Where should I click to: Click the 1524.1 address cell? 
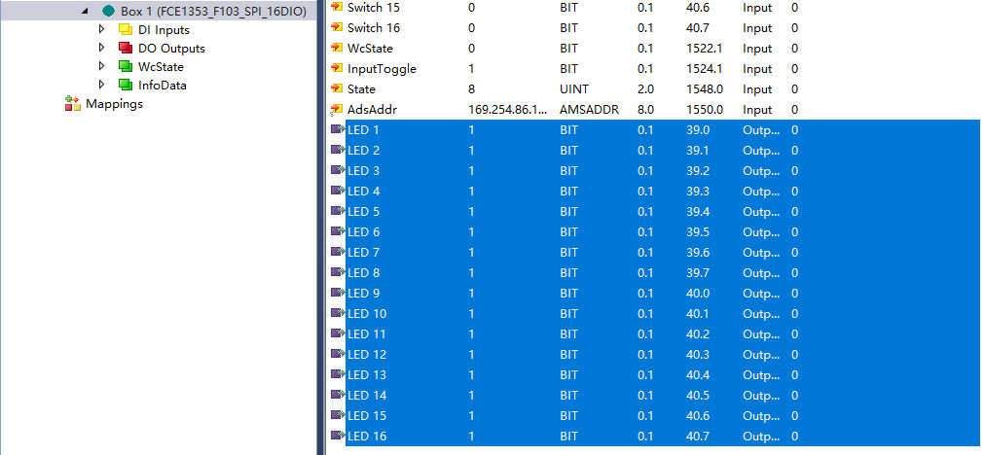click(705, 69)
